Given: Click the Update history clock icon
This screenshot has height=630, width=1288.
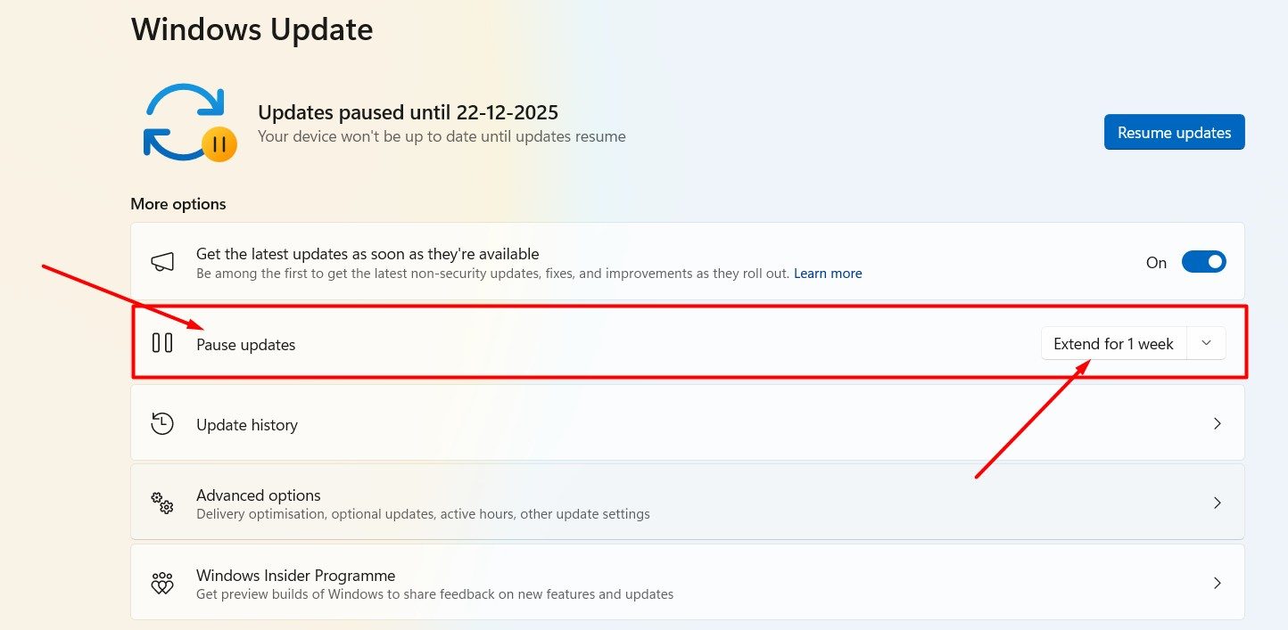Looking at the screenshot, I should 162,424.
